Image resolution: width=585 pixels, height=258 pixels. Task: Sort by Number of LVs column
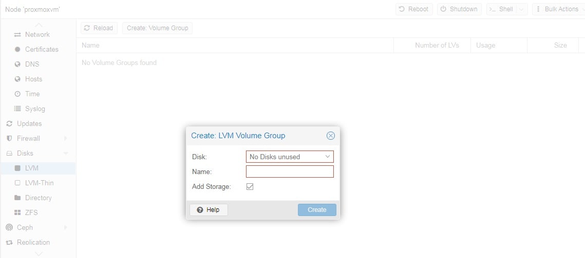coord(432,46)
